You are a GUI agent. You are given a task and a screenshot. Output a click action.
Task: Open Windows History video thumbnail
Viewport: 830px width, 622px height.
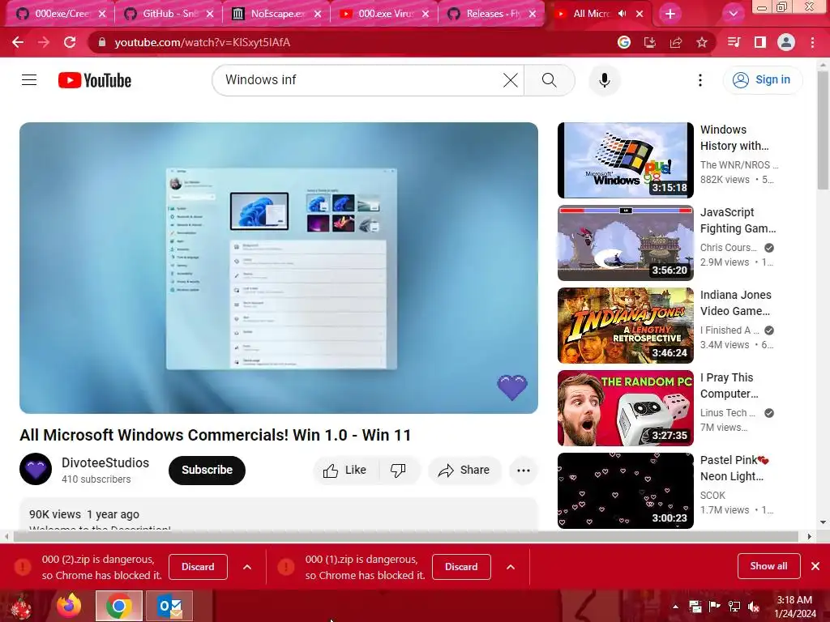pos(625,160)
